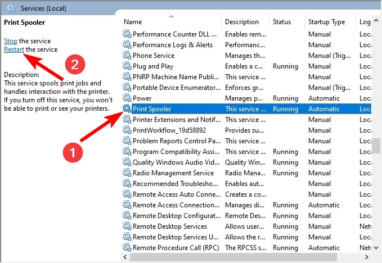
Task: Click the Performance Logs & Alerts gear icon
Action: pyautogui.click(x=127, y=44)
